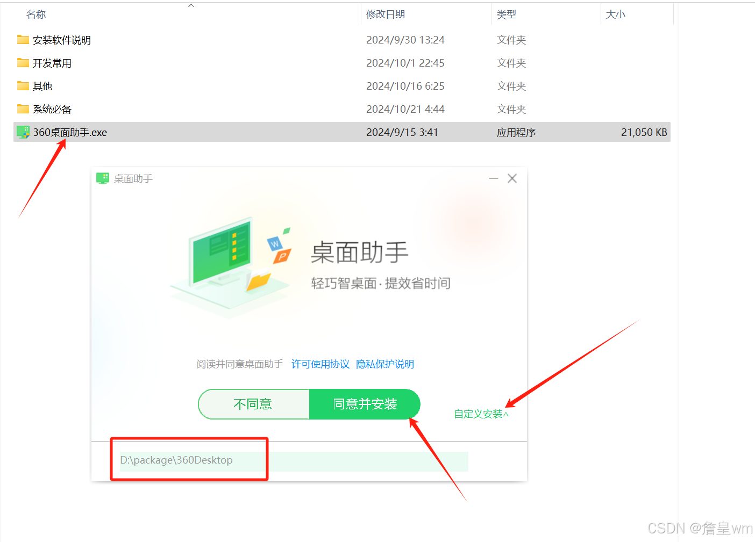The width and height of the screenshot is (755, 542).
Task: Click the 桌面助手 installer title icon
Action: click(102, 178)
